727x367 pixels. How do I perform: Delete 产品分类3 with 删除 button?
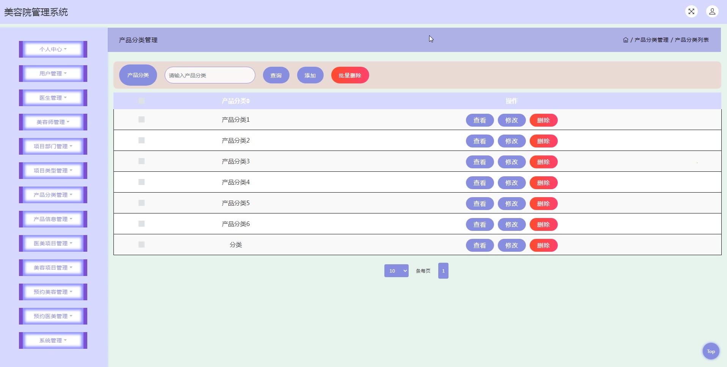544,162
